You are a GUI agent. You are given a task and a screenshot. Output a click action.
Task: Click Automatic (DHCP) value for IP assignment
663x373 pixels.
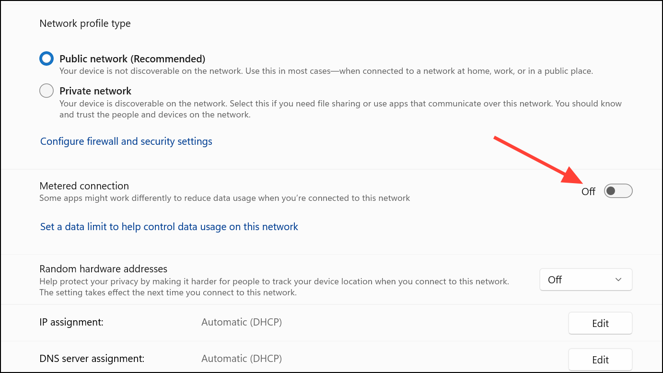click(x=242, y=322)
